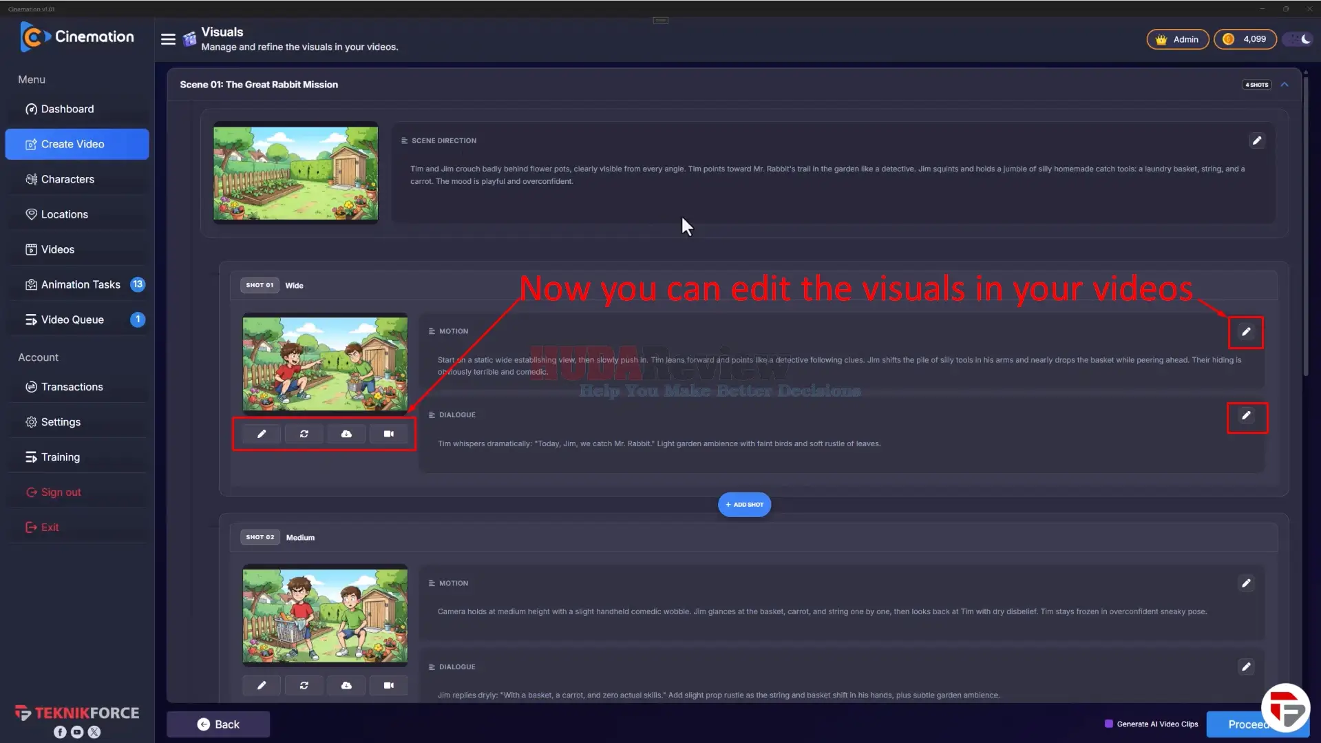
Task: Open TeknikForce Facebook link
Action: 60,732
